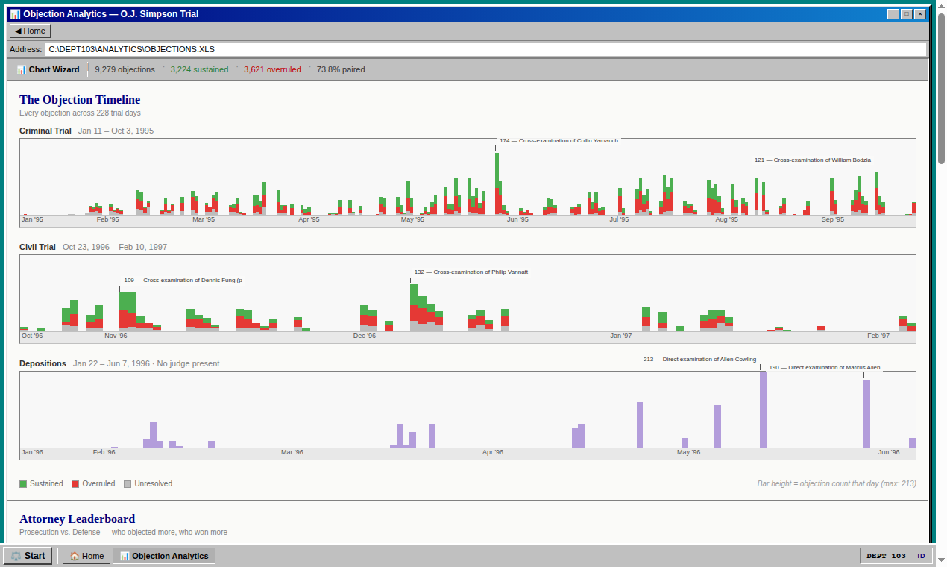The height and width of the screenshot is (567, 947).
Task: Click the chart icon in the title bar
Action: tap(15, 13)
